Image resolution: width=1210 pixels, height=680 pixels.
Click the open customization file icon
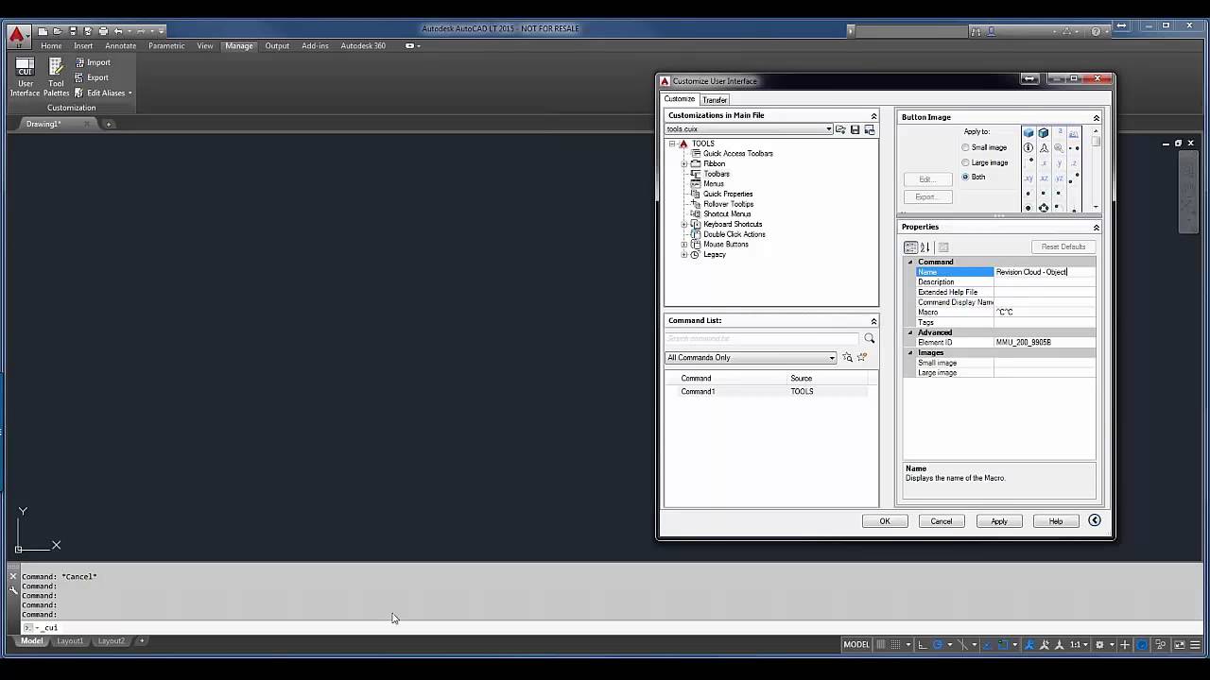(x=840, y=129)
